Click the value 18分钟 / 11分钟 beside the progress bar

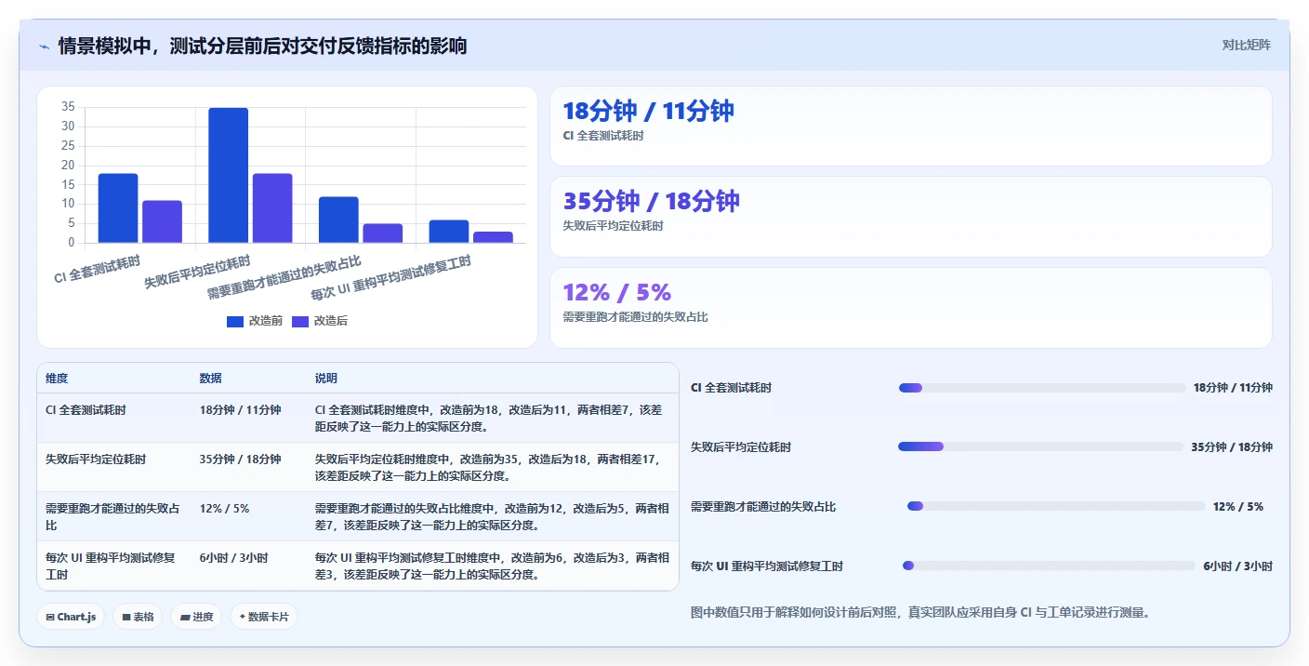[1233, 388]
